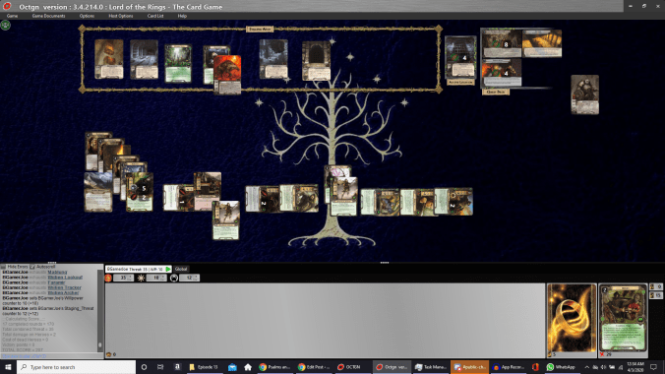Click the red threat counter icon
This screenshot has width=665, height=374.
coord(108,279)
